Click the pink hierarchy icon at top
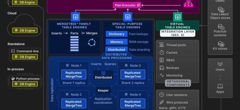Image resolution: width=240 pixels, height=110 pixels. coord(190,4)
